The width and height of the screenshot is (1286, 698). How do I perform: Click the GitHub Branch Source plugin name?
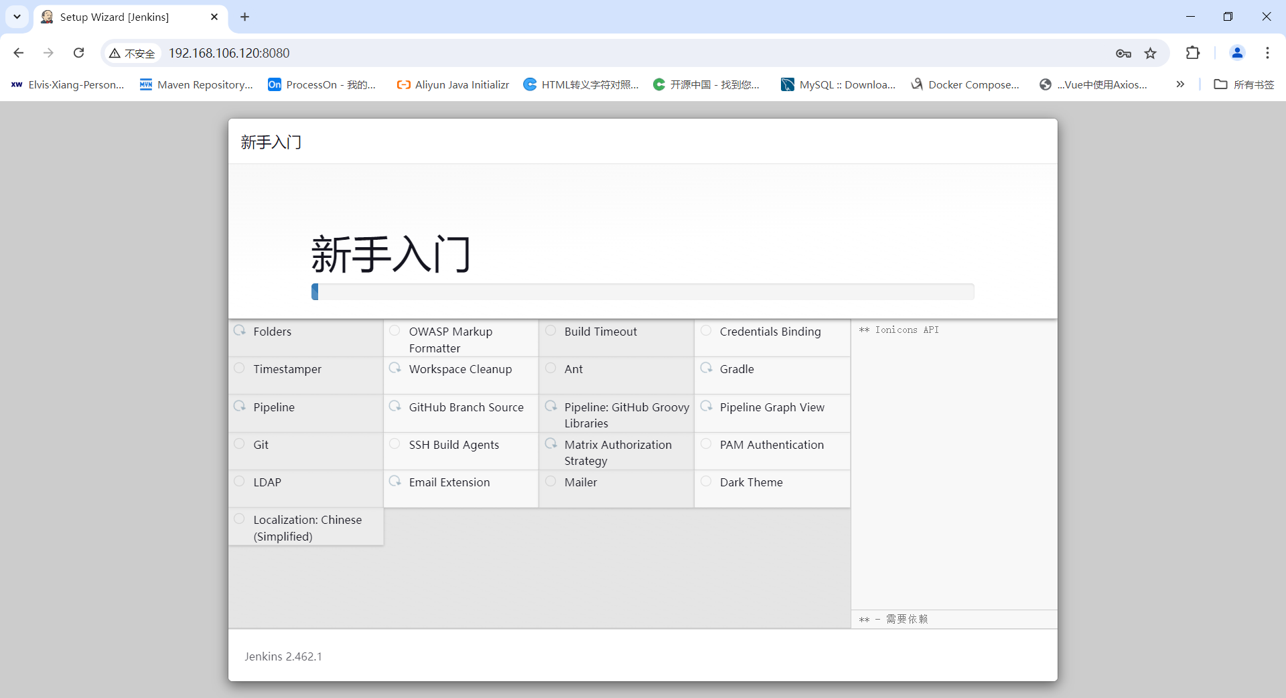[466, 407]
